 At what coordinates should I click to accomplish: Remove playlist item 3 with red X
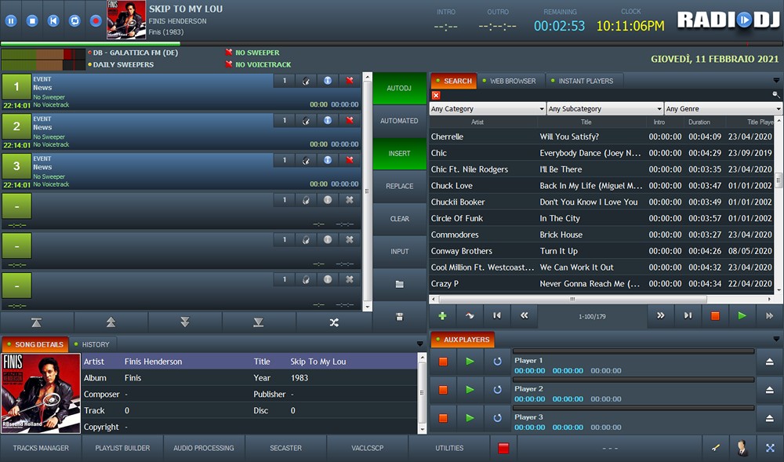pos(350,160)
